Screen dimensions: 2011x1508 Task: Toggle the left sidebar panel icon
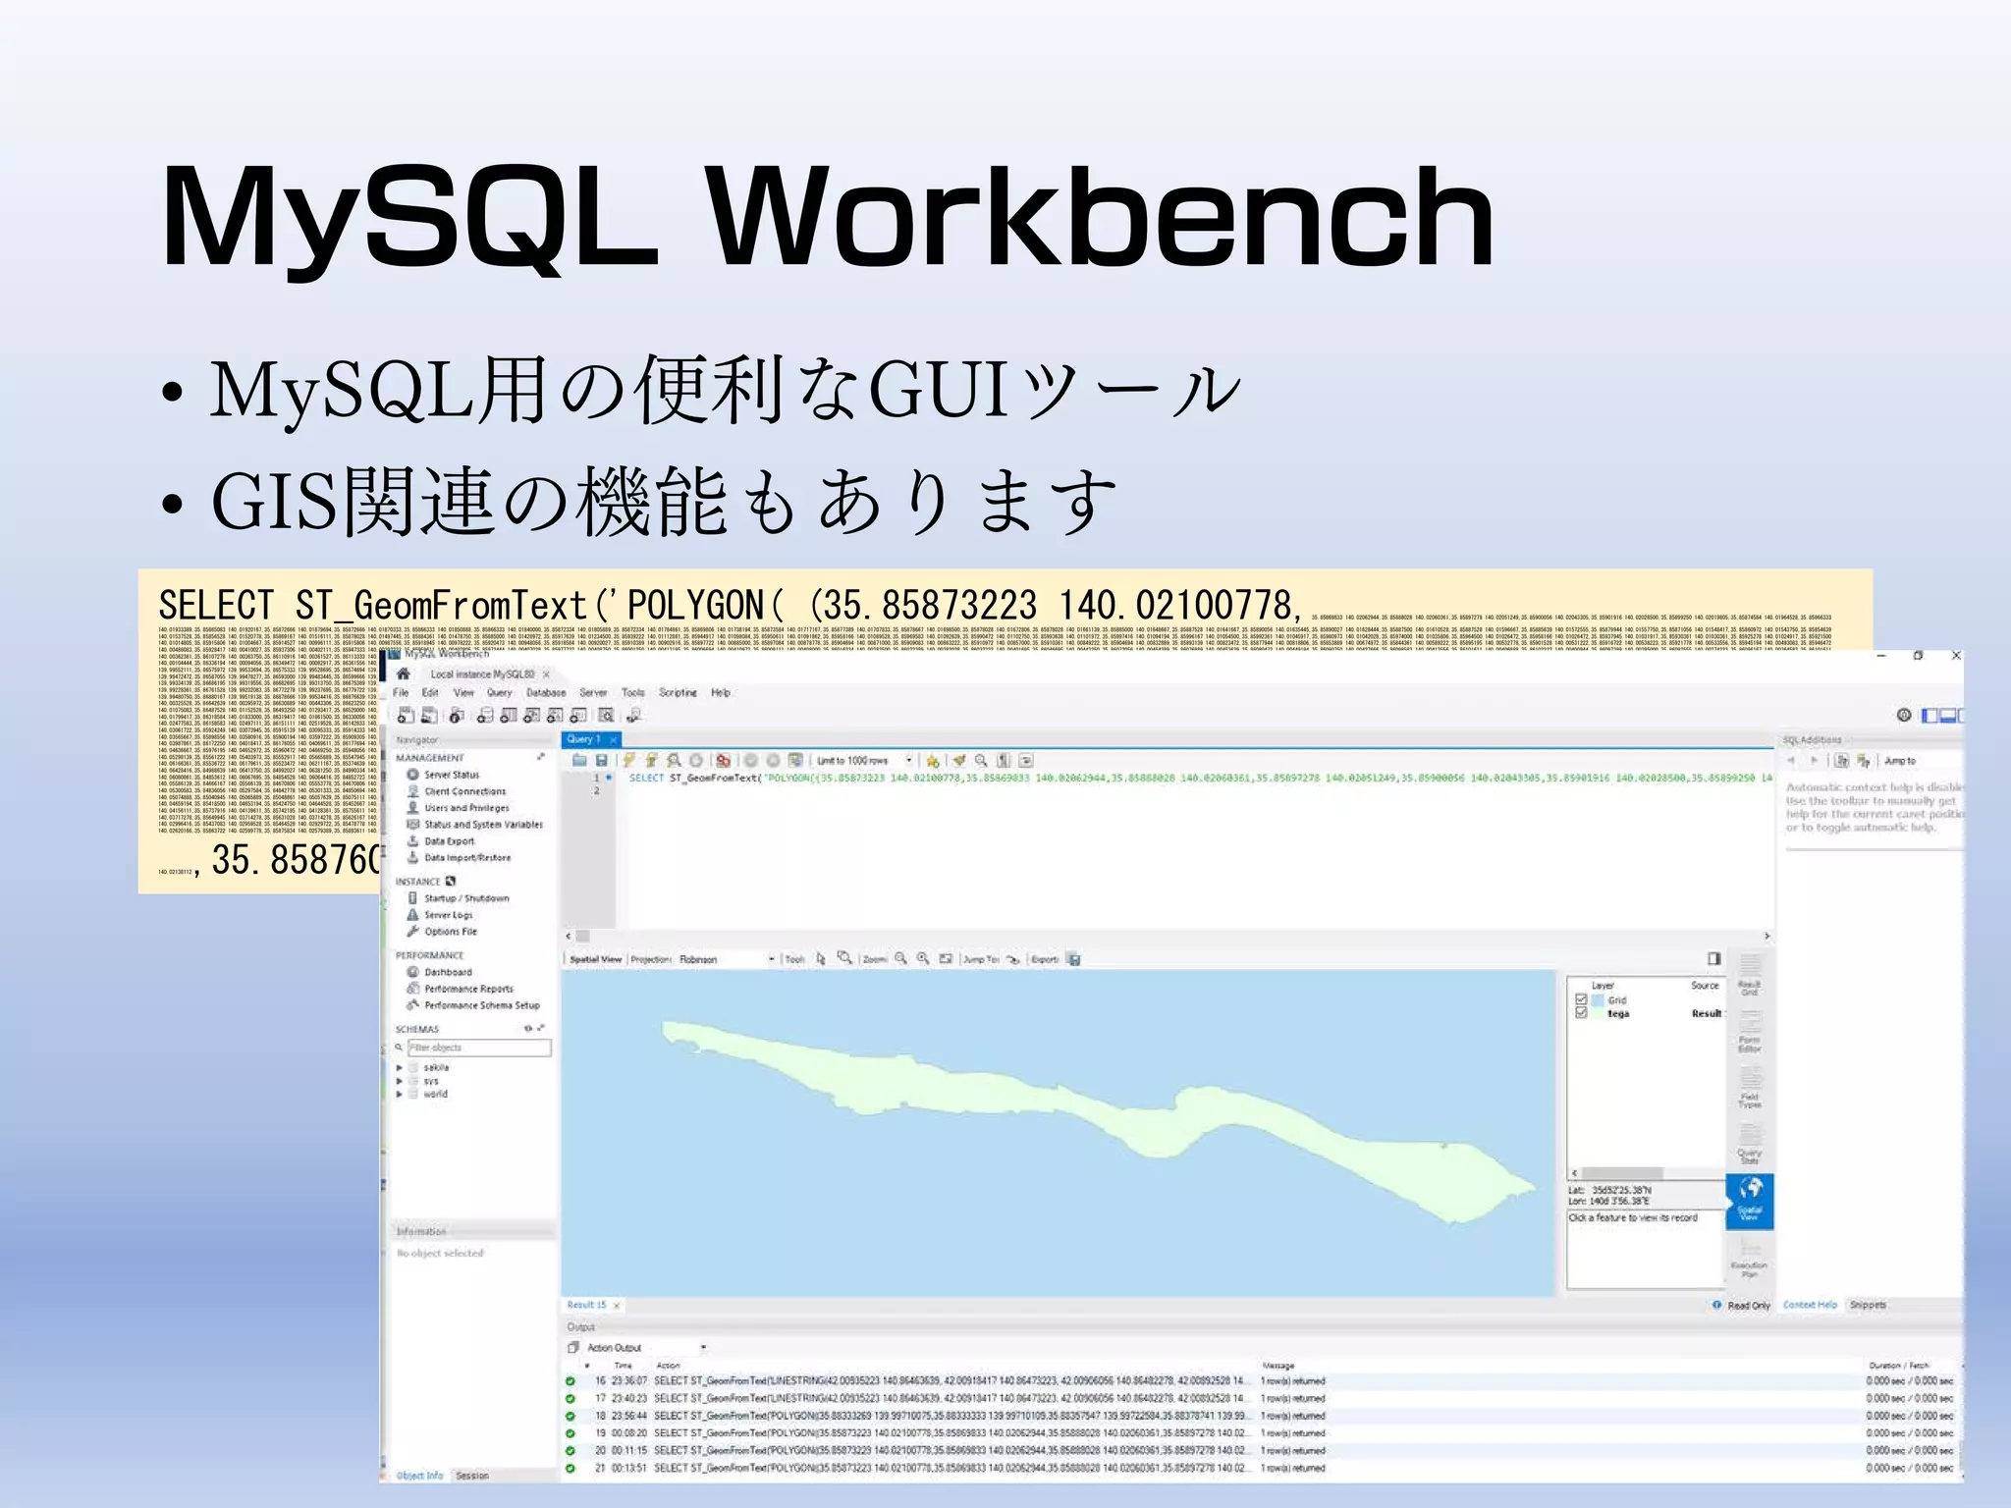pyautogui.click(x=1930, y=715)
